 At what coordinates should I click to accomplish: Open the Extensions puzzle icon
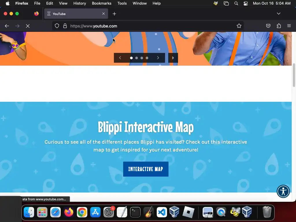279,26
